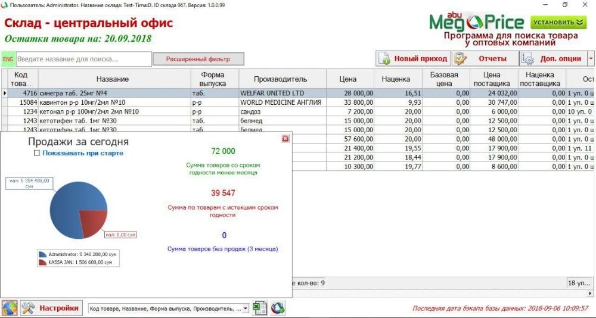
Task: Minimize the application window
Action: (x=546, y=5)
